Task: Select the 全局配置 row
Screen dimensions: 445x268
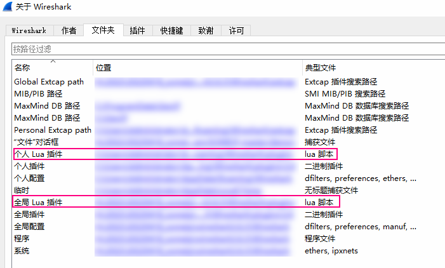Action: click(x=228, y=227)
